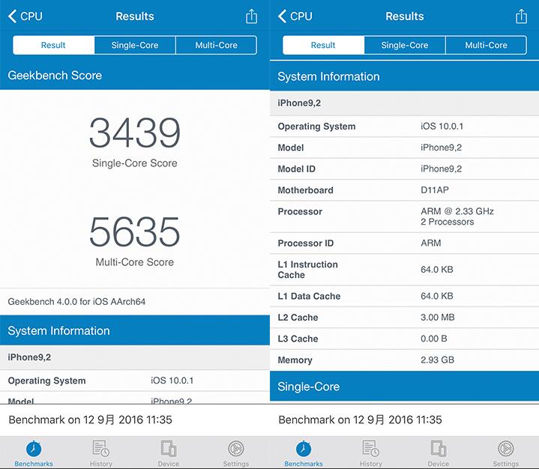Open History icon in left screen
Image resolution: width=539 pixels, height=469 pixels.
pos(100,448)
